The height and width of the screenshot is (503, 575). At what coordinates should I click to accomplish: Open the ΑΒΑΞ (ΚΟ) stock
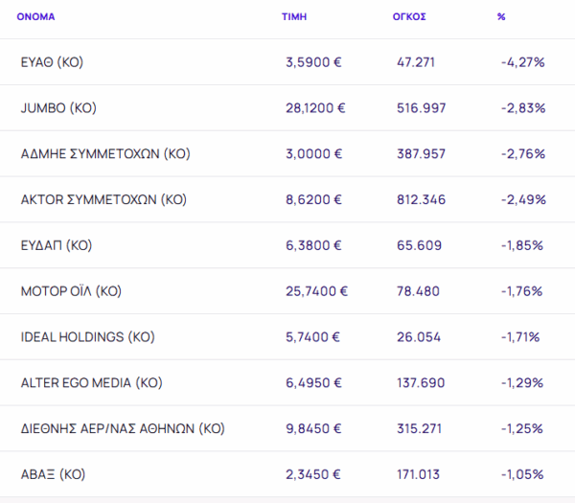[x=54, y=474]
